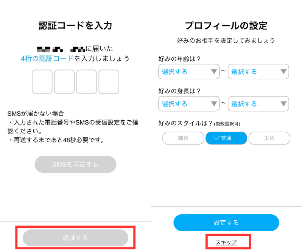Viewport: 302px width, 252px height.
Task: Click the スキップ link
Action: pyautogui.click(x=226, y=242)
